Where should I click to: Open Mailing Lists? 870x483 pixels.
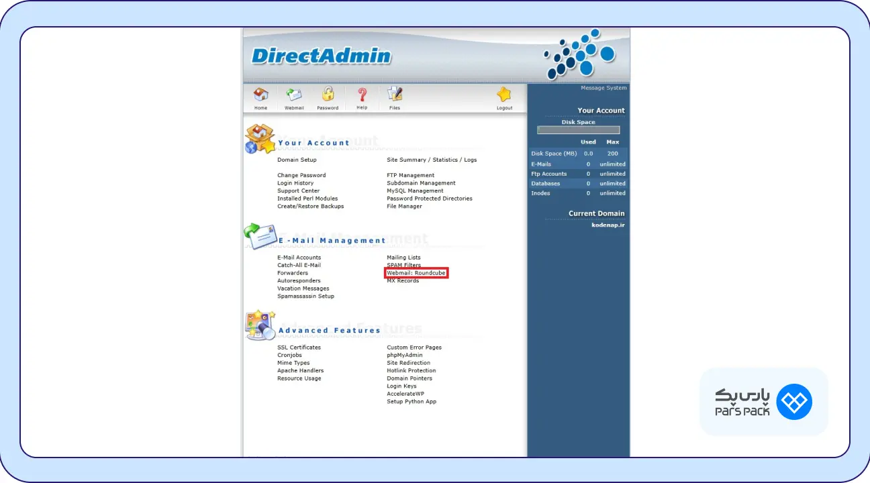403,258
